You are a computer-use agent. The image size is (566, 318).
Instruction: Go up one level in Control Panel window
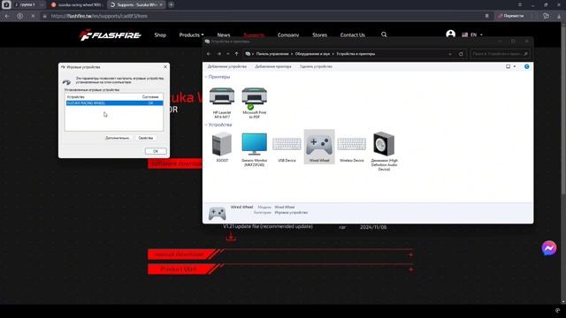[x=236, y=54]
